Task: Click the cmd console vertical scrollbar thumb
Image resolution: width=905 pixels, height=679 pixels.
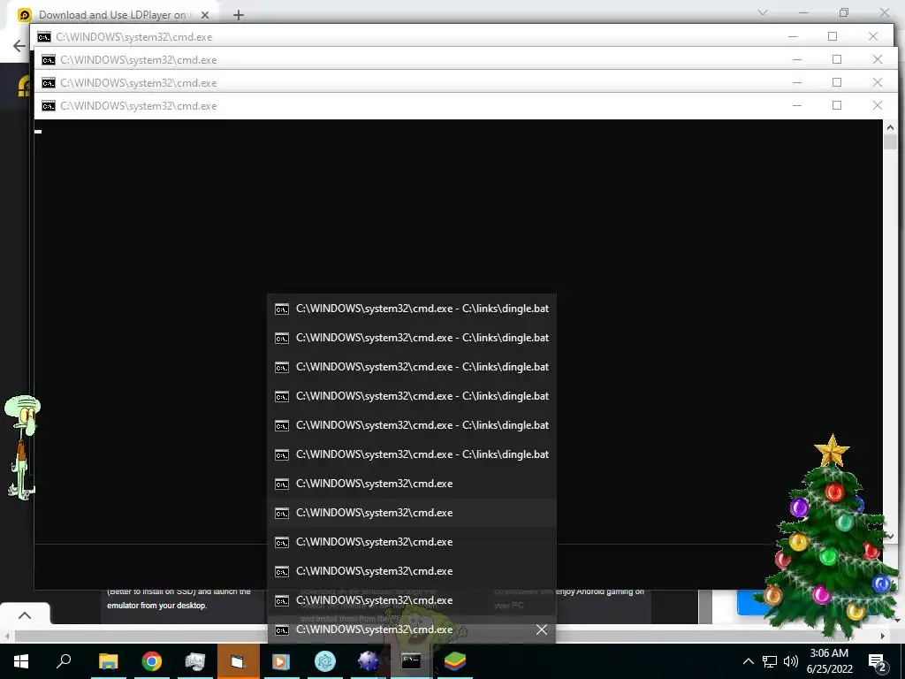Action: point(889,142)
